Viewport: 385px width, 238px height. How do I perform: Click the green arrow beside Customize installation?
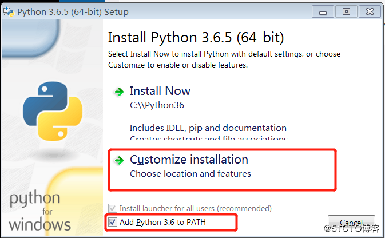[x=120, y=160]
